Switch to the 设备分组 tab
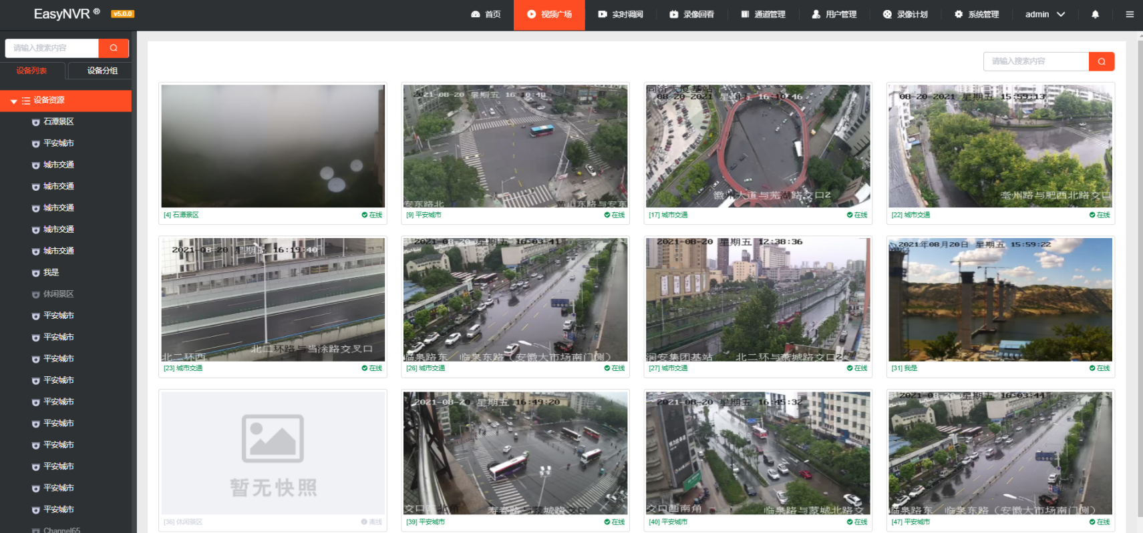Viewport: 1143px width, 533px height. point(102,71)
